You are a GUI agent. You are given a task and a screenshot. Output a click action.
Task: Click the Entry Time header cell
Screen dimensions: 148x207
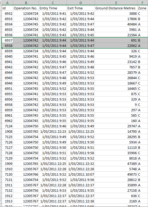click(53, 8)
